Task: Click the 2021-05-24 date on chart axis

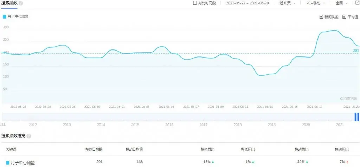Action: click(x=18, y=107)
